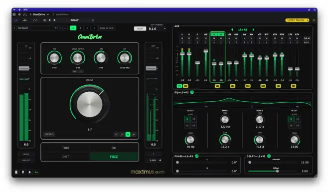Viewport: 329px width, 193px height.
Task: Expand the chevron at top right corner
Action: coord(314,20)
